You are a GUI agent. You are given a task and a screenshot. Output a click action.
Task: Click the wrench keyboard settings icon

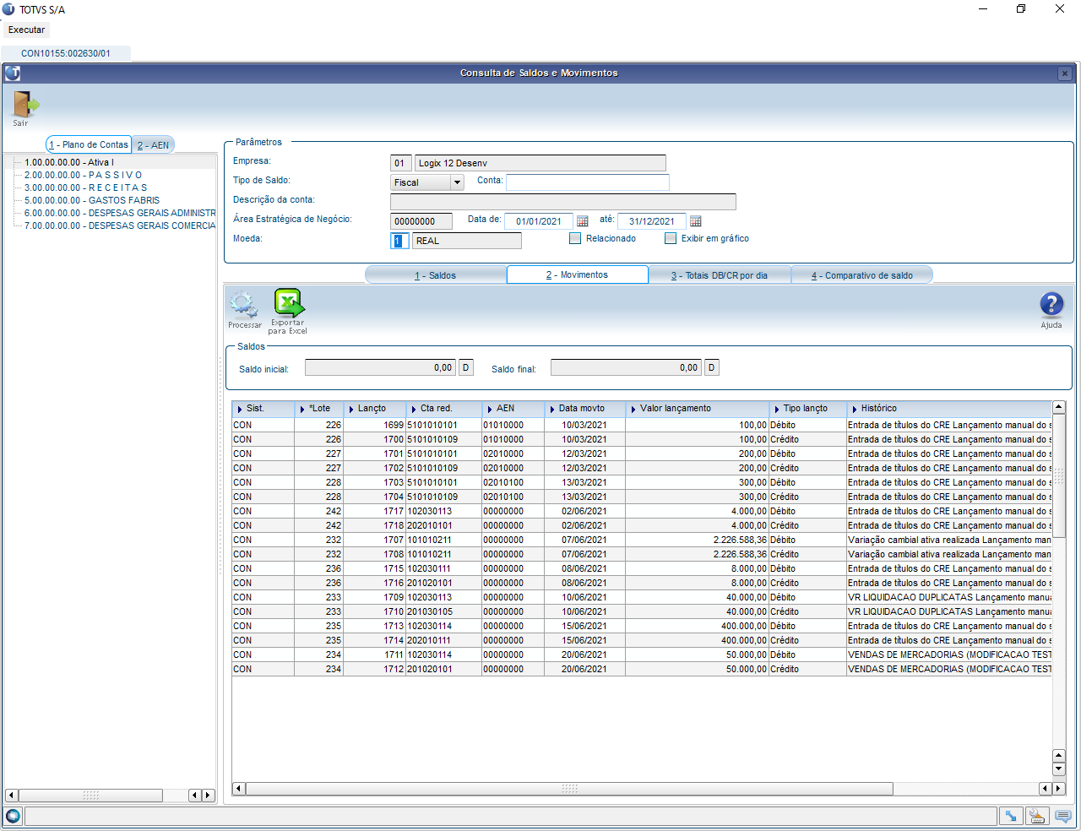1037,816
